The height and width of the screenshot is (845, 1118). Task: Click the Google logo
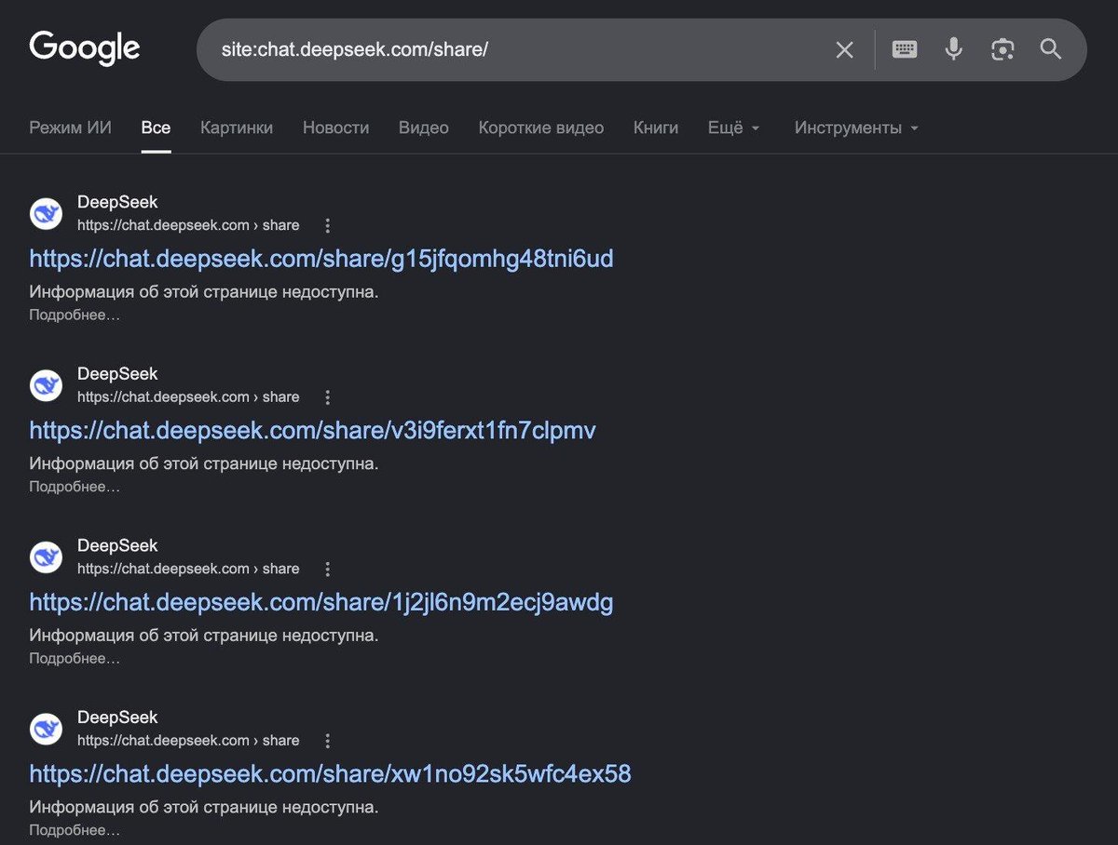click(85, 48)
